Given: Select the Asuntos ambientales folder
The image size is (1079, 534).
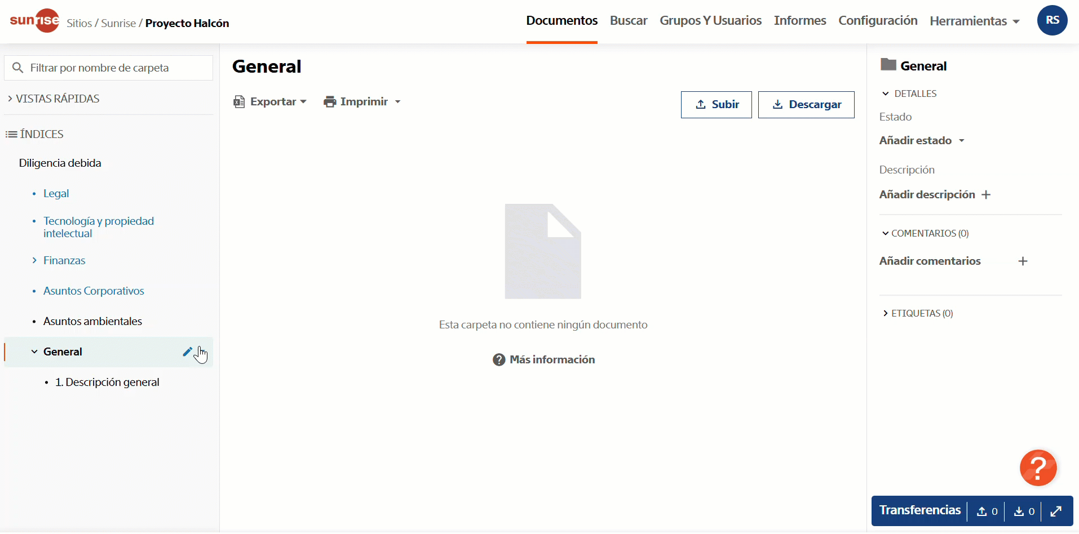Looking at the screenshot, I should (92, 322).
